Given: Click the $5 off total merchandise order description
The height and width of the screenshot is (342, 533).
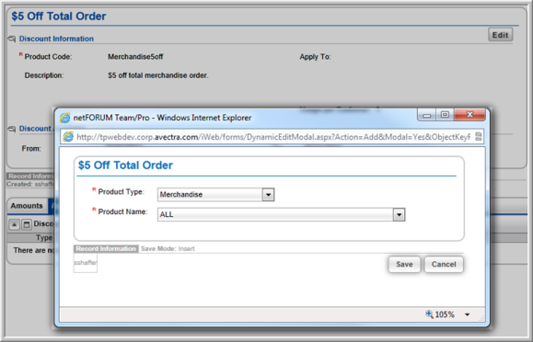Looking at the screenshot, I should 158,75.
